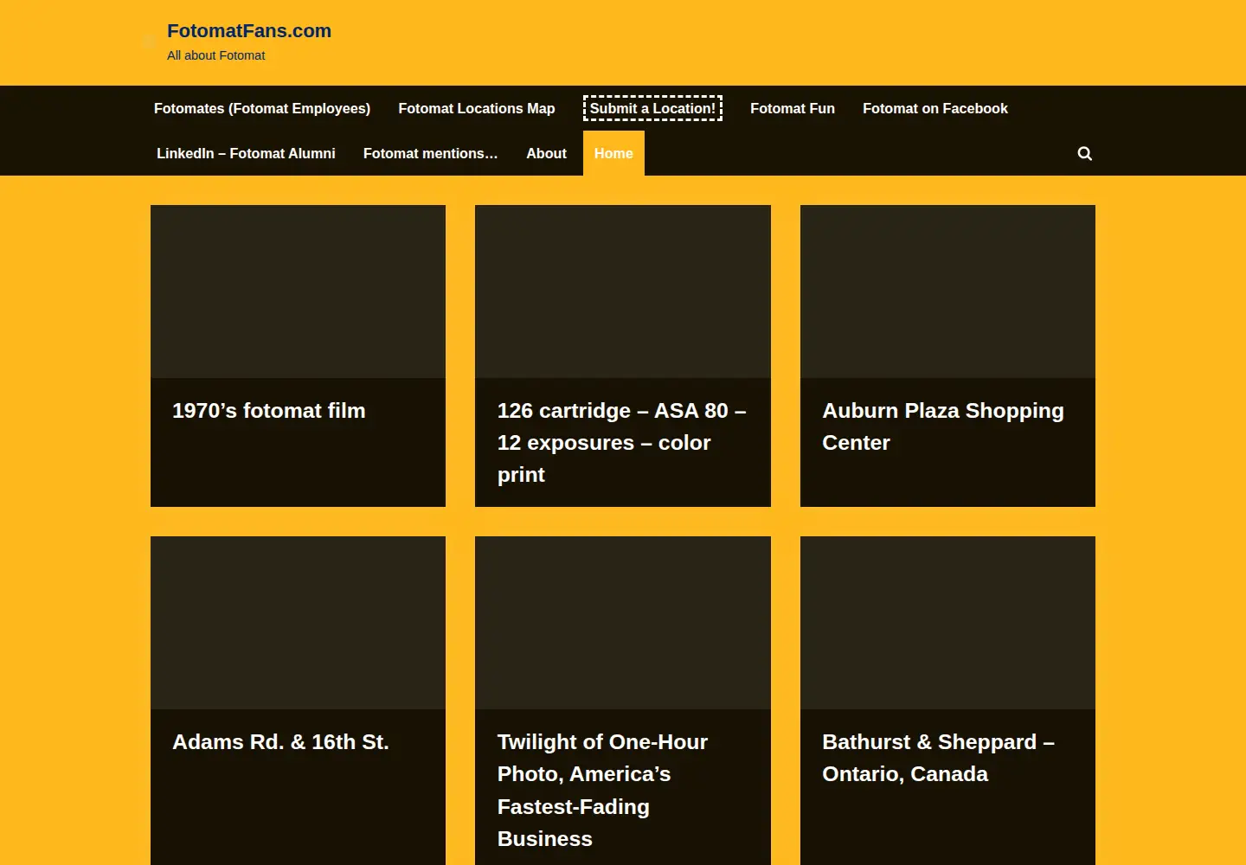1246x865 pixels.
Task: Open Fotomat mentions… menu item
Action: [x=431, y=153]
